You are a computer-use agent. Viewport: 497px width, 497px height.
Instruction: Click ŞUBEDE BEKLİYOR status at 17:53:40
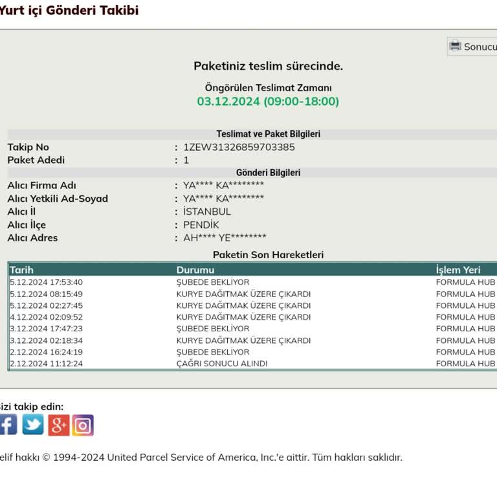point(213,282)
